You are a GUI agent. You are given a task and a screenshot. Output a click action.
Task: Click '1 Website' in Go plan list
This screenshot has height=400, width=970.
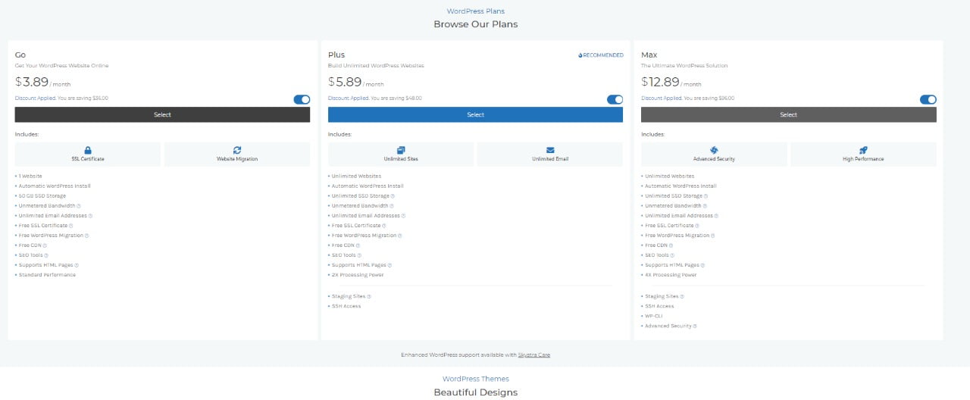[x=30, y=176]
